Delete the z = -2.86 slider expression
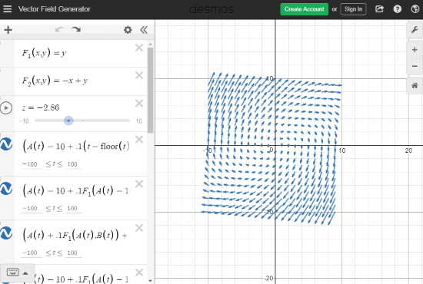Viewport: 423px width, 284px height. pos(139,104)
